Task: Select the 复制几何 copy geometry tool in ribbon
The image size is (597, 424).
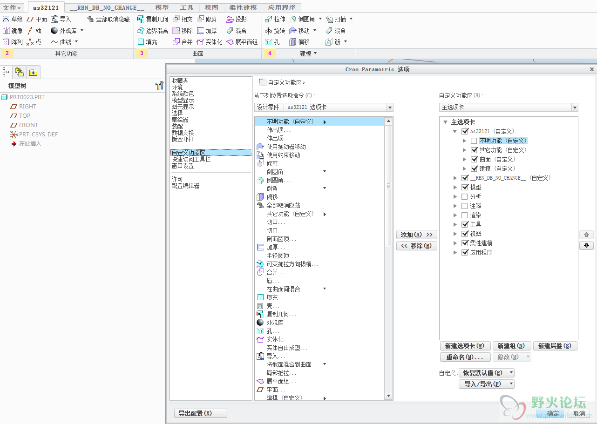Action: click(x=153, y=19)
